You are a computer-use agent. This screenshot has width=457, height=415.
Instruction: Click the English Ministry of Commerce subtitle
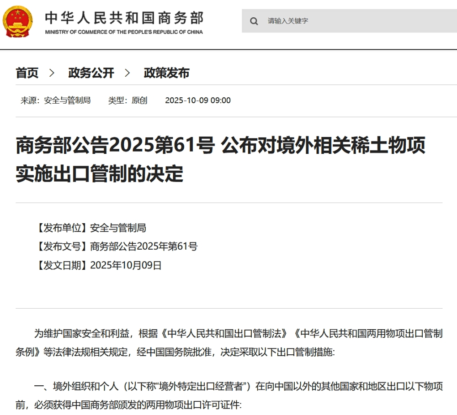point(124,32)
